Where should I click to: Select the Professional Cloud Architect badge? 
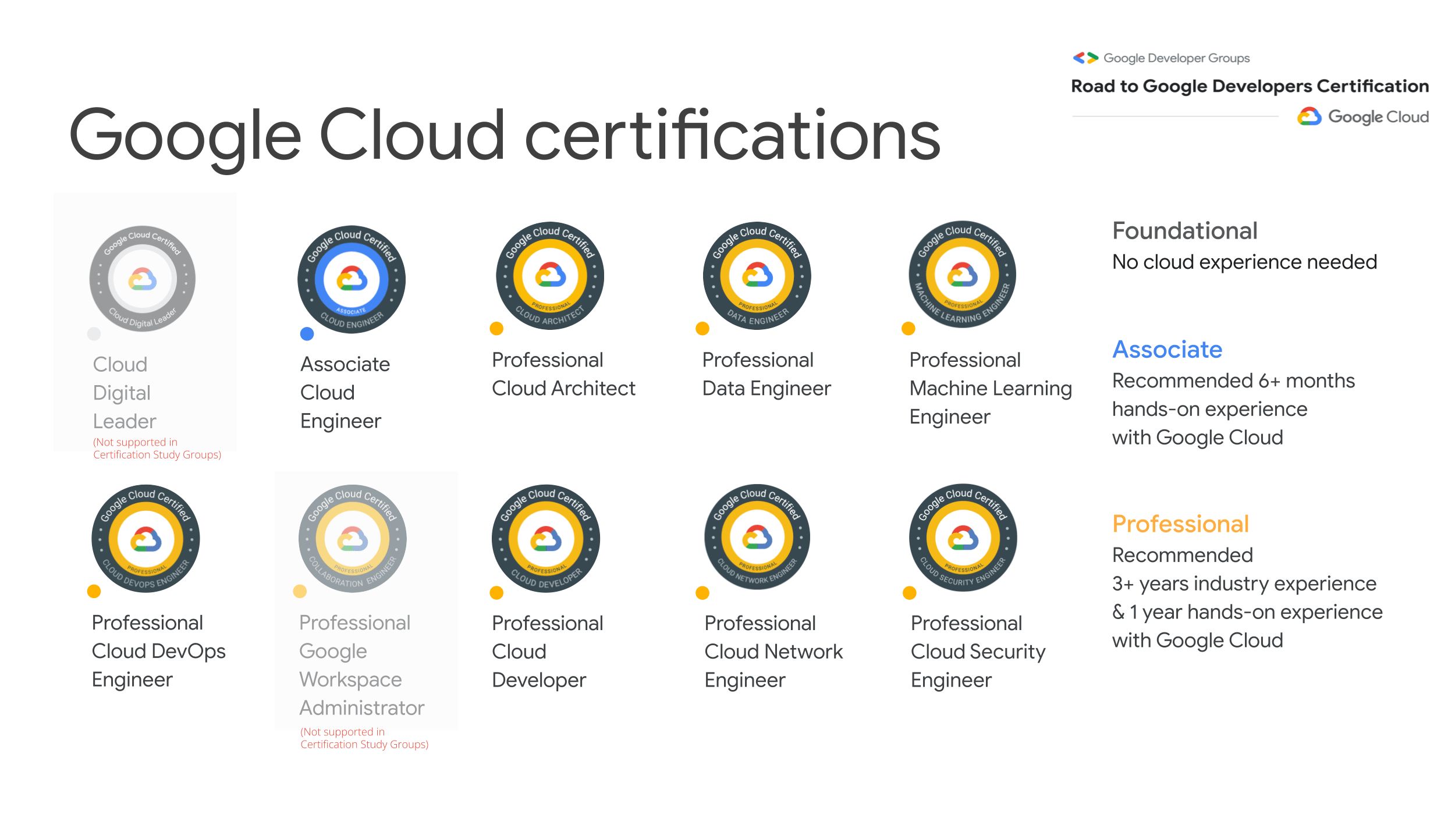550,276
